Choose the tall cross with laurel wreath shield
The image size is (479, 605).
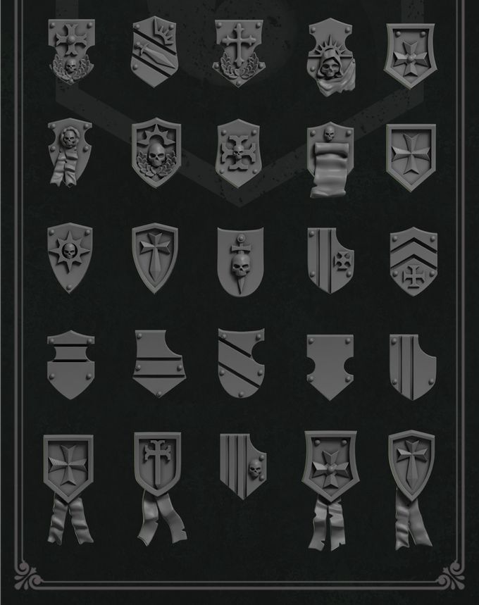[239, 53]
